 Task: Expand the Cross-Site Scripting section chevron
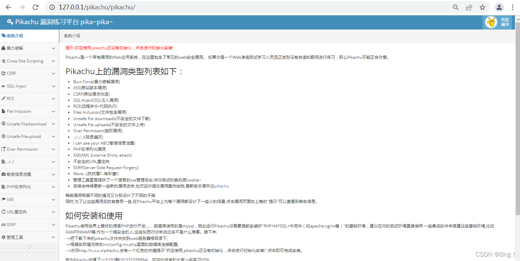click(53, 61)
